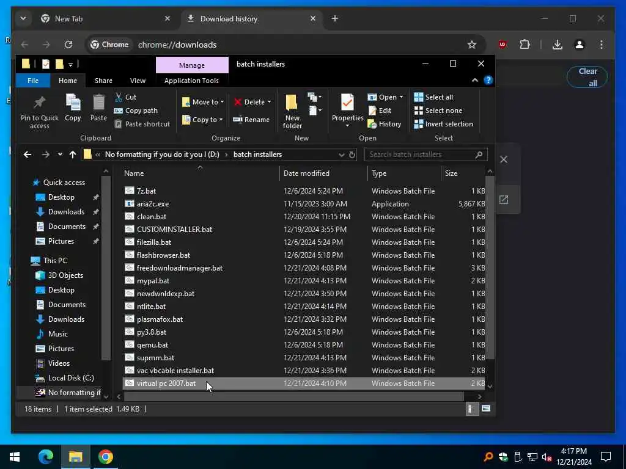Open Chrome three-dot menu
The image size is (626, 469).
[x=602, y=45]
